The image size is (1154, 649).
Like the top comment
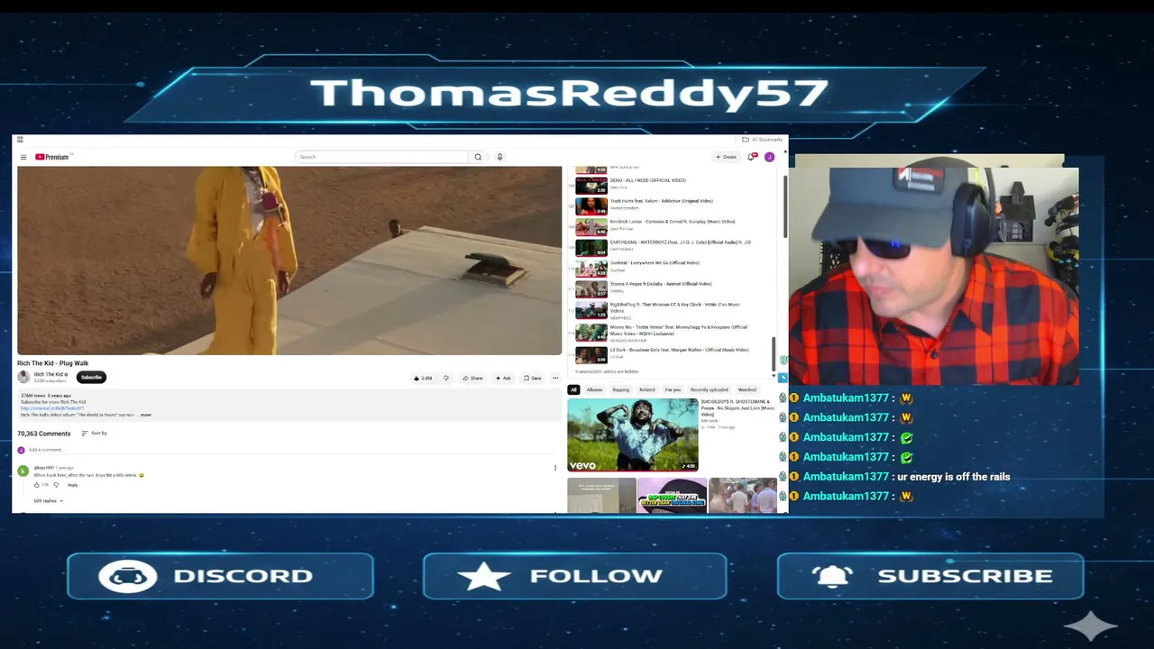(x=37, y=485)
